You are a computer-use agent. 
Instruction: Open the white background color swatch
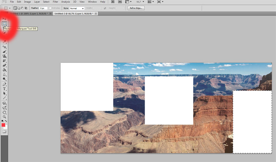6,128
